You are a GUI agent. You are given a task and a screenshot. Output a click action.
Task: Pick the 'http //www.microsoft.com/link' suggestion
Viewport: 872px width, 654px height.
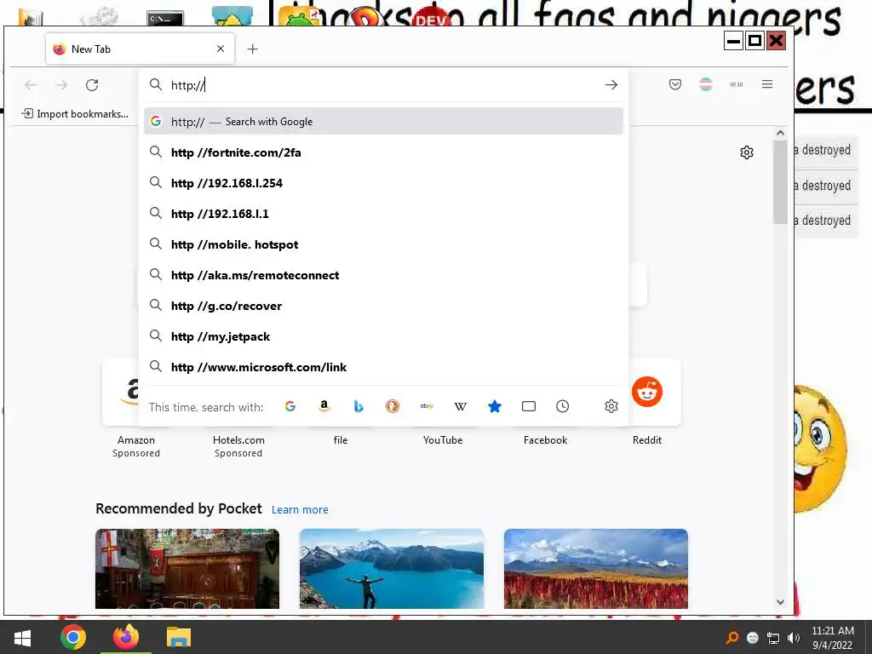pos(383,367)
